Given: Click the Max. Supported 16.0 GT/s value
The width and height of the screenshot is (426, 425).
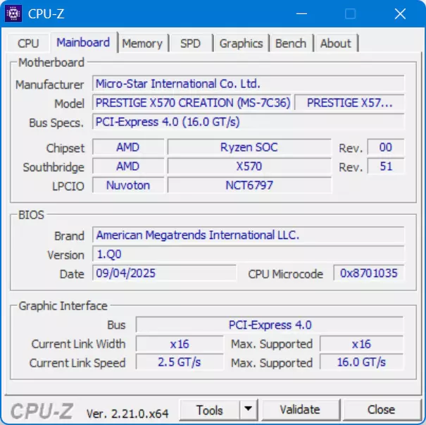Looking at the screenshot, I should pyautogui.click(x=361, y=362).
